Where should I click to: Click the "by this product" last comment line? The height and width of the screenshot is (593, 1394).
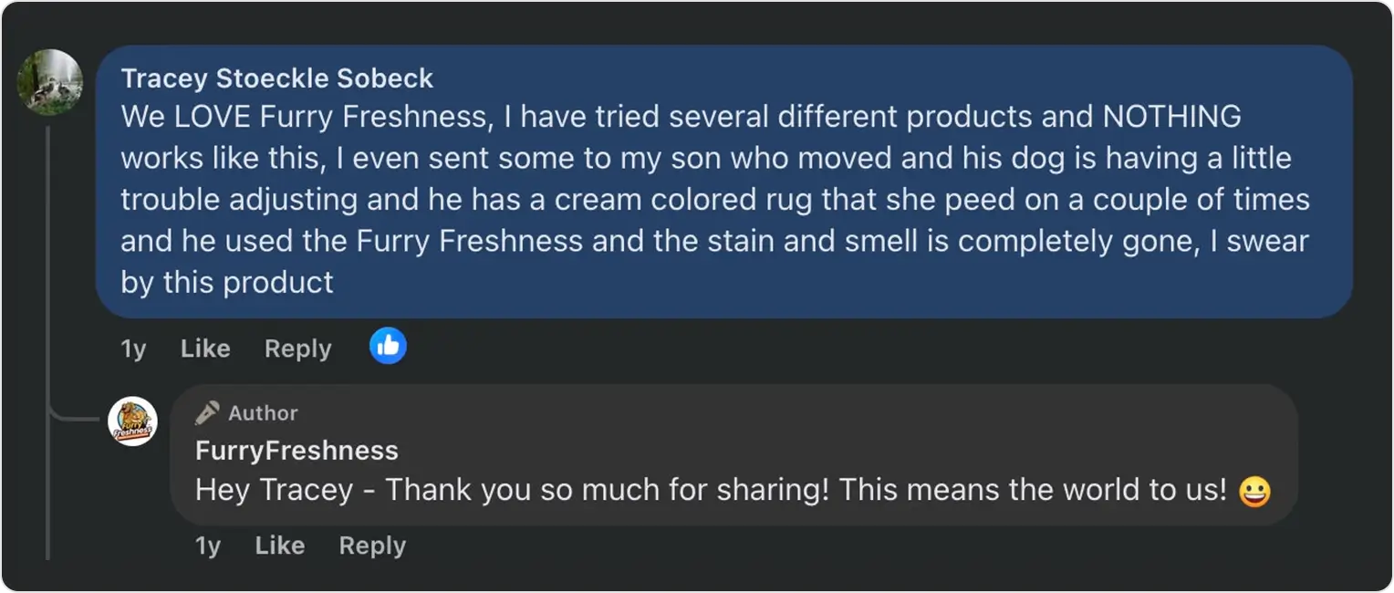point(227,283)
